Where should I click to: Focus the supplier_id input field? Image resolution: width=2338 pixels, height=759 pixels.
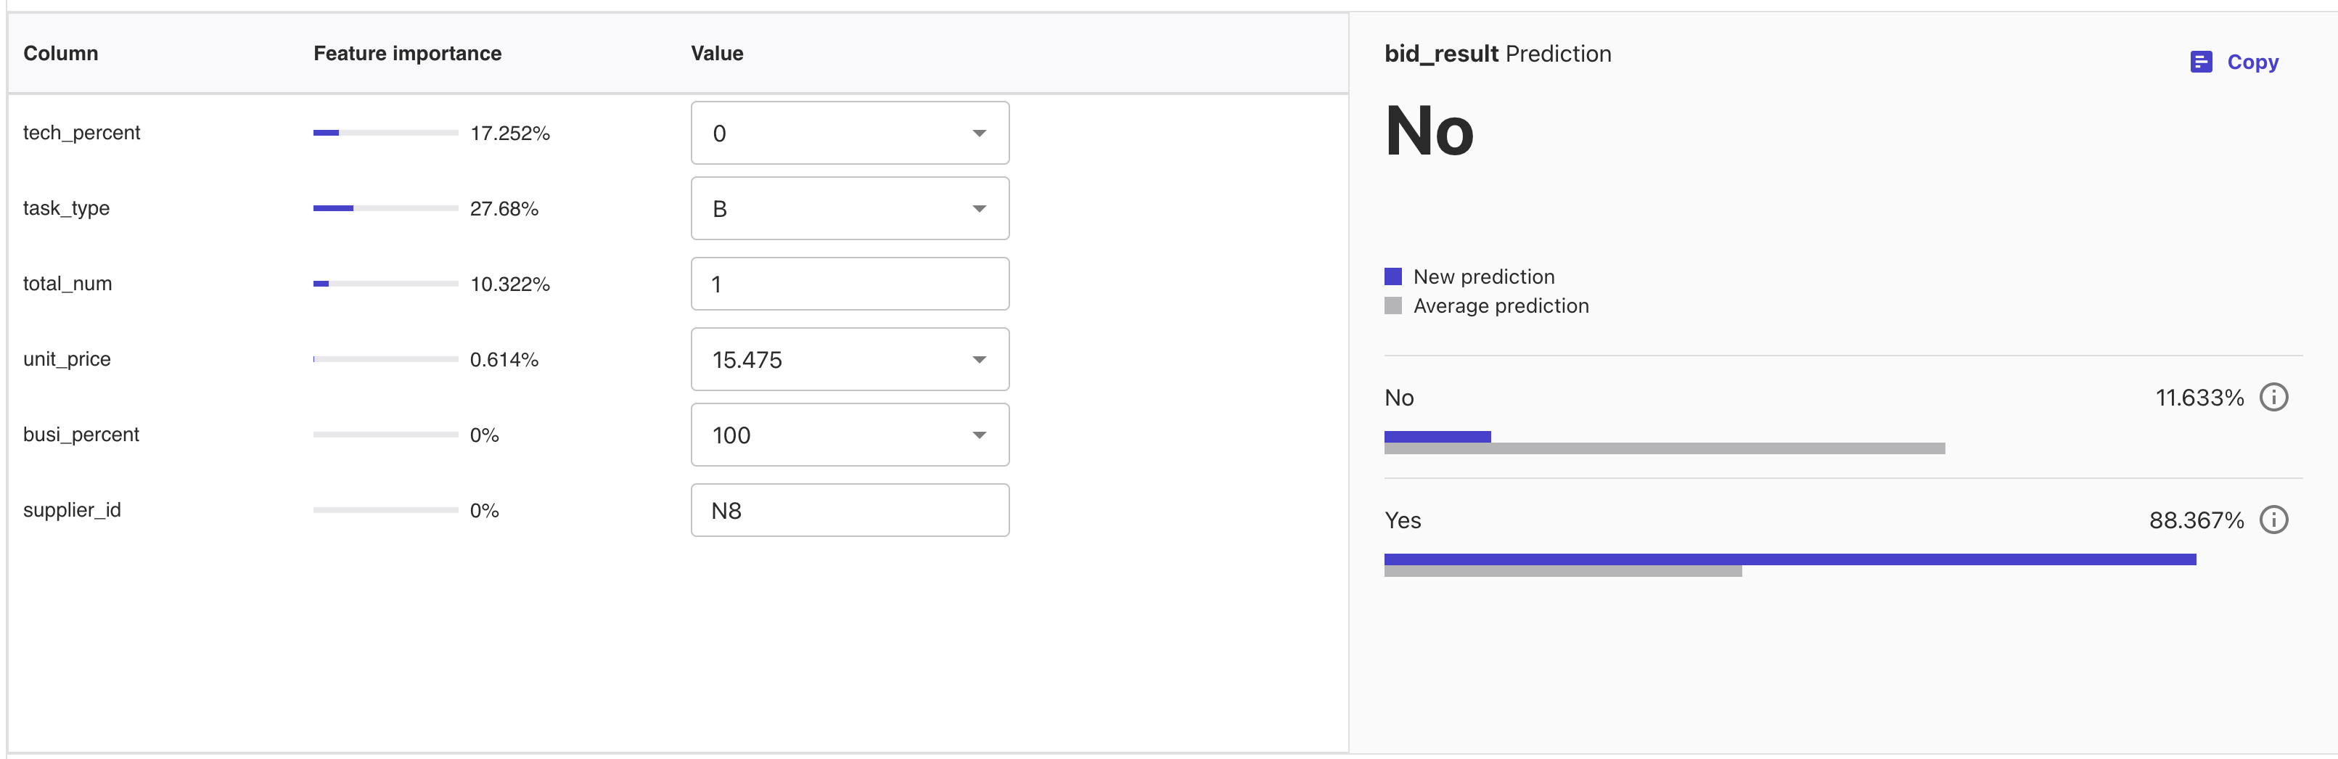point(850,509)
